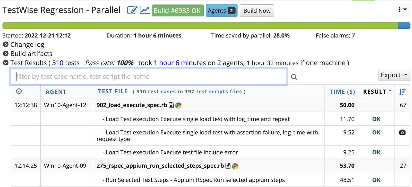Image resolution: width=412 pixels, height=187 pixels.
Task: Click the search magnifier button
Action: click(x=294, y=76)
